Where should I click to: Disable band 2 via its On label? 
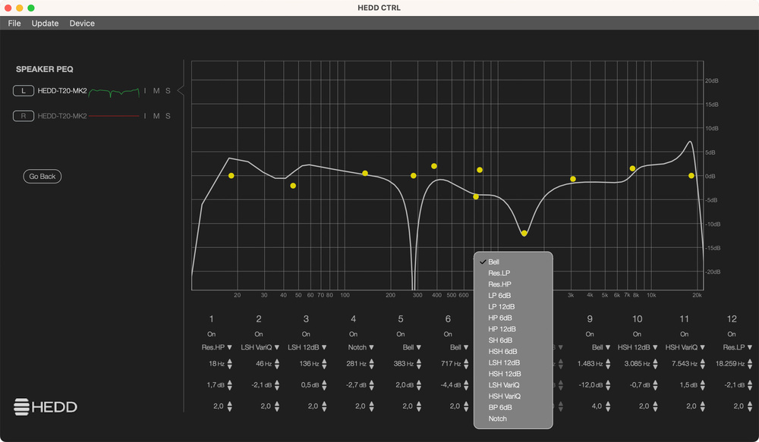pos(259,334)
